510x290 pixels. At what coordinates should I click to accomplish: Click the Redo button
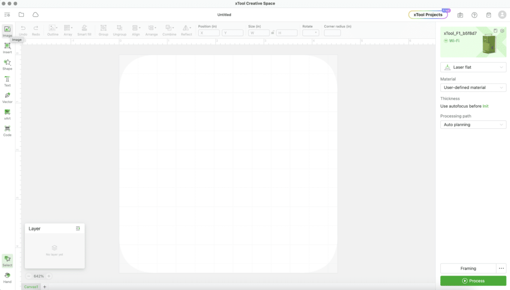pyautogui.click(x=36, y=30)
